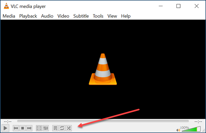Click the seek bar timeline
This screenshot has width=206, height=133.
[x=103, y=121]
